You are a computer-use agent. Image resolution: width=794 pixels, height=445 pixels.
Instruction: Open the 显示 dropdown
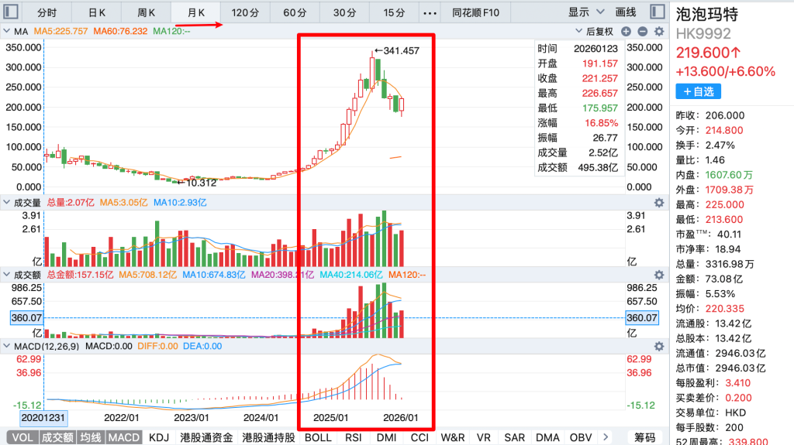click(588, 12)
